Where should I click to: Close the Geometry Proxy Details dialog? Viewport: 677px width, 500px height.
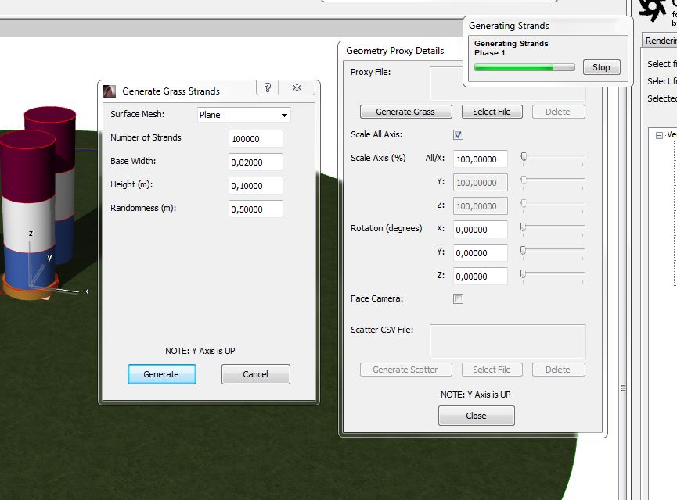[x=476, y=416]
